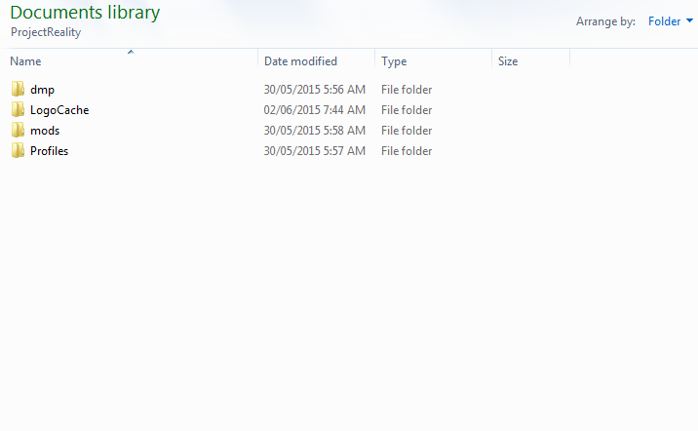Select the mods folder icon

pos(18,130)
